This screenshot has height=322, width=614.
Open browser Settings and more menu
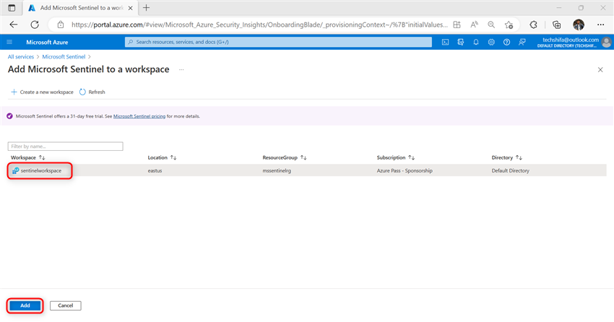coord(601,25)
